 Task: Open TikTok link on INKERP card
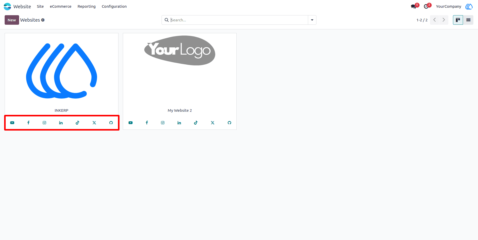click(x=77, y=123)
